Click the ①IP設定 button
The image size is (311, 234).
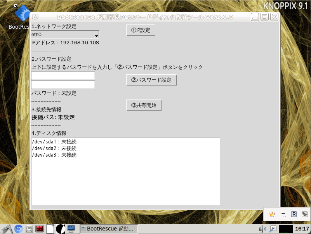(141, 30)
